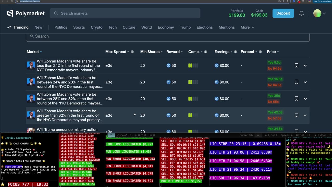
Task: Expand the chevron beside profile avatar
Action: point(324,14)
